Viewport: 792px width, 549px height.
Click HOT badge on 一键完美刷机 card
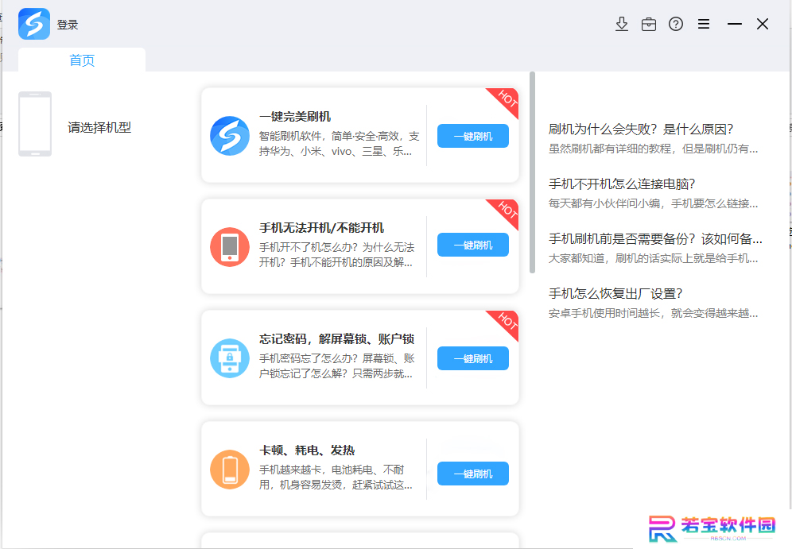point(507,100)
